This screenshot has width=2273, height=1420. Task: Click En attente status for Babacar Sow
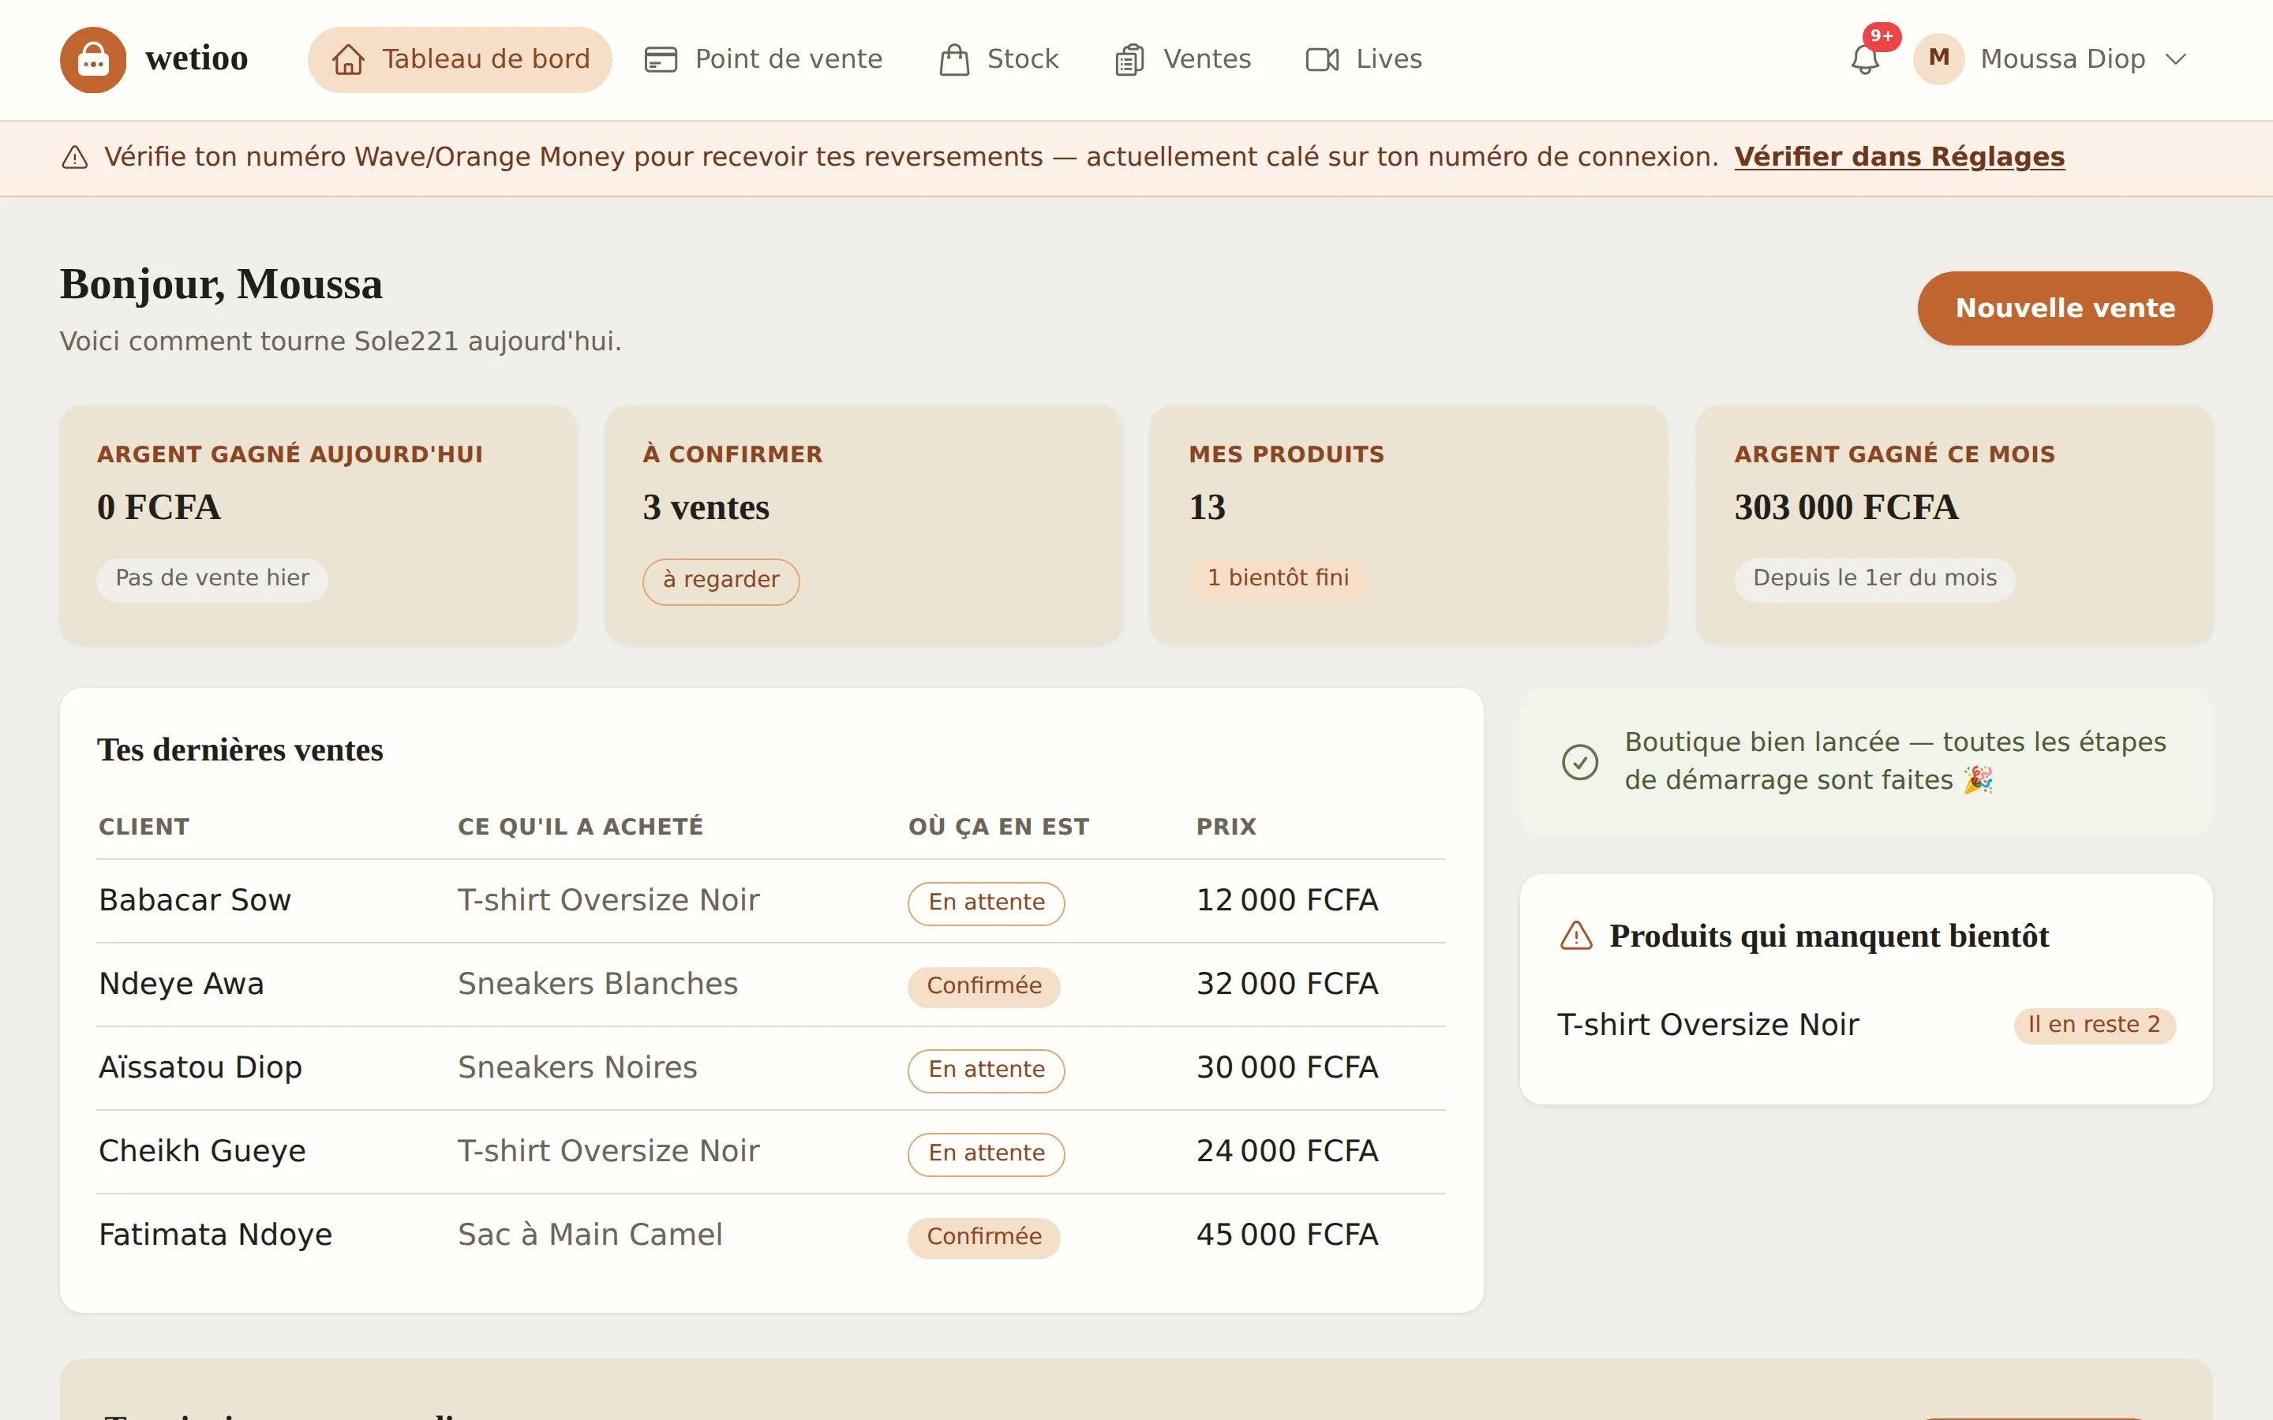[x=987, y=903]
